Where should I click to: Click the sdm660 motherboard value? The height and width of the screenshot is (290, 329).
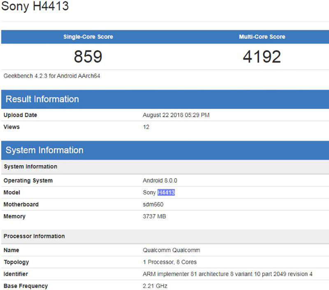click(153, 204)
